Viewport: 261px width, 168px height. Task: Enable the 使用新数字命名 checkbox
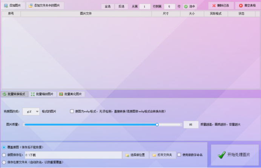(179, 155)
